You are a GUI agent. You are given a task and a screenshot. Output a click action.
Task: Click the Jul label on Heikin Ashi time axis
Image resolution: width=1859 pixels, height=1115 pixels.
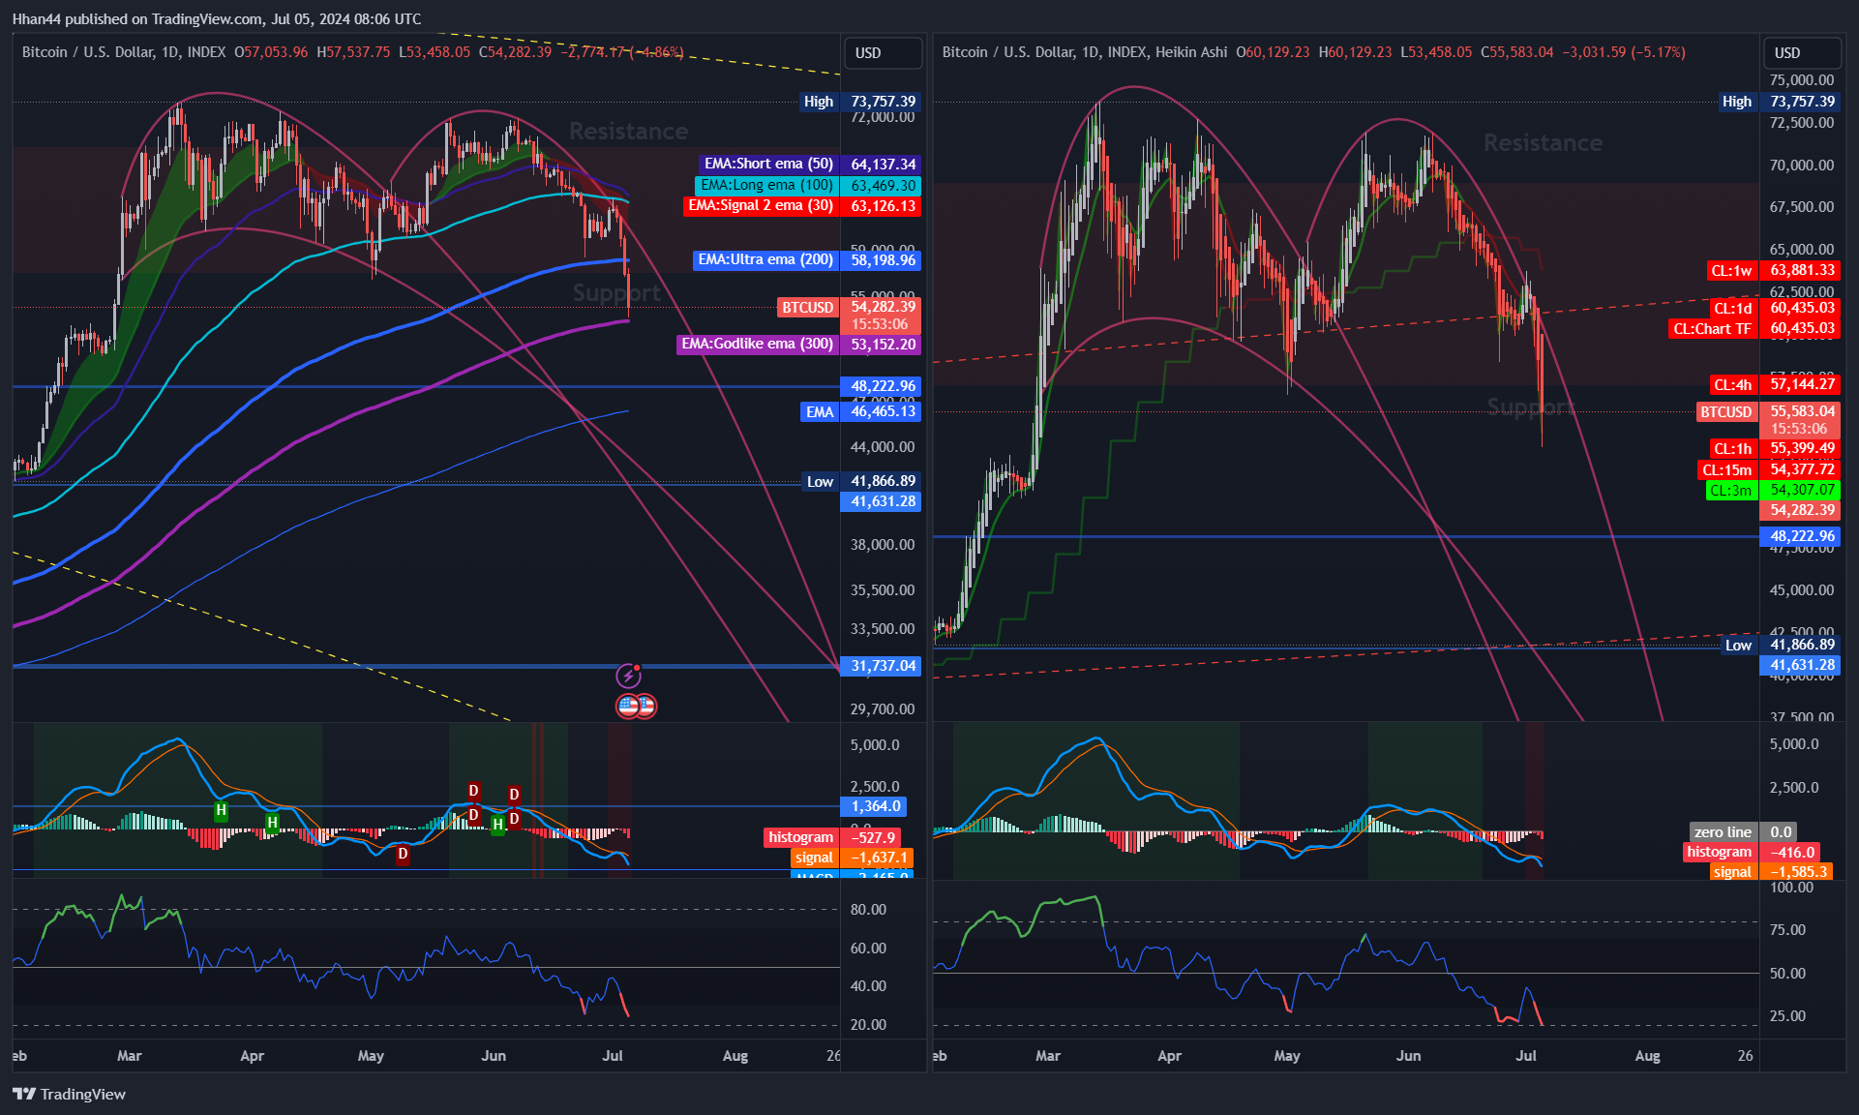pos(1526,1056)
